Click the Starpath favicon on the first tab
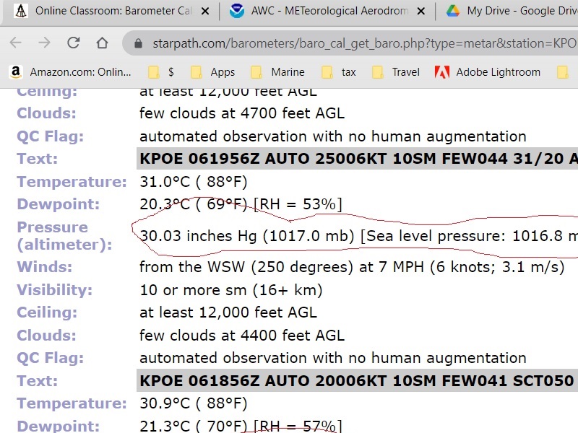 pyautogui.click(x=21, y=11)
